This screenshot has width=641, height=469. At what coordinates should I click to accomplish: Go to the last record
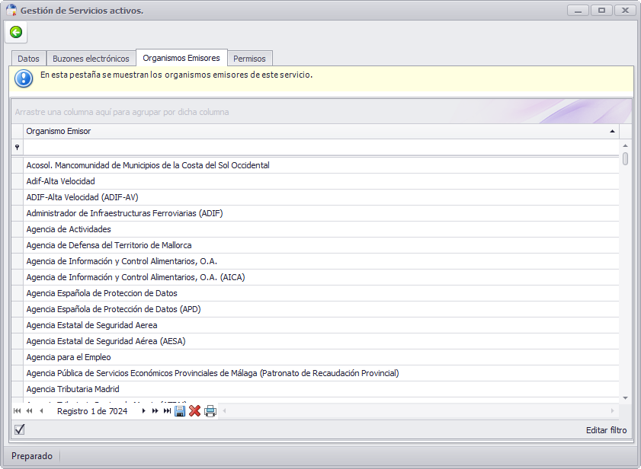pyautogui.click(x=167, y=411)
